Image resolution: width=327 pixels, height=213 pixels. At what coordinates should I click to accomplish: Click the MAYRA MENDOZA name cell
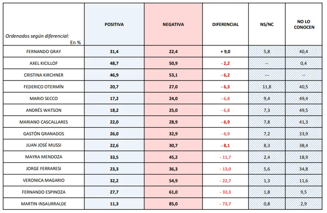point(44,157)
